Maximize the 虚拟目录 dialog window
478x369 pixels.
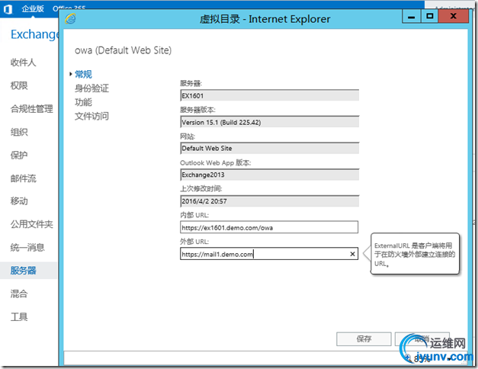429,17
